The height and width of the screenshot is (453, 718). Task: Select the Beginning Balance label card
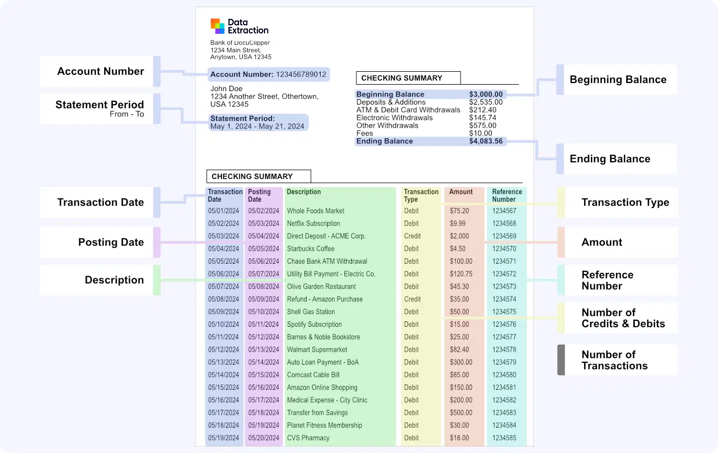click(618, 79)
